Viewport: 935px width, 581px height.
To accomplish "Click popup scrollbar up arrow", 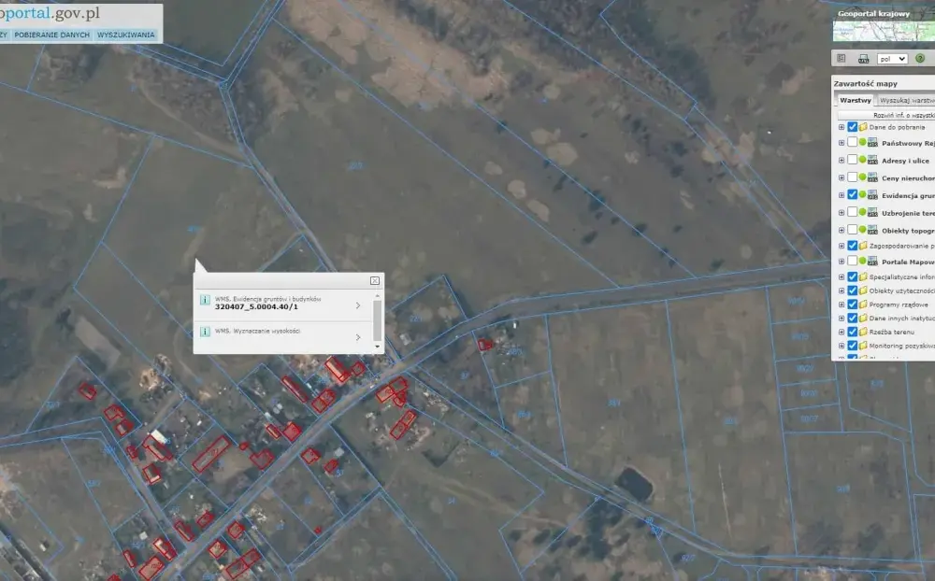I will click(x=377, y=295).
